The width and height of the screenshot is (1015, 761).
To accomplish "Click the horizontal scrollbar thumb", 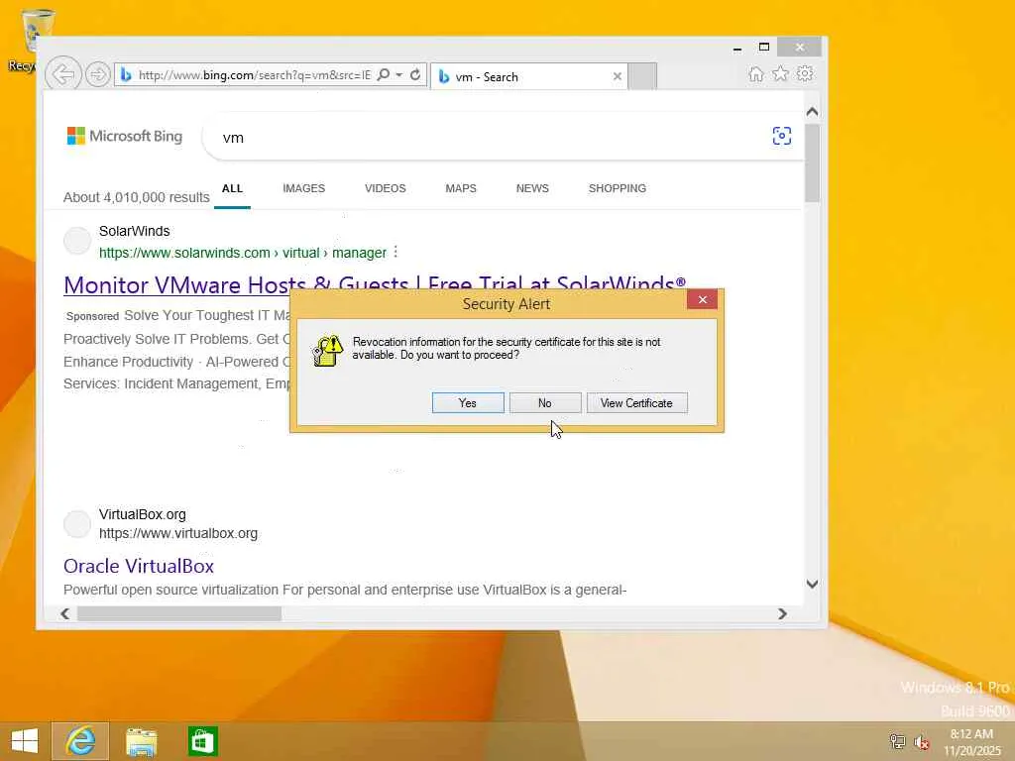I will click(179, 613).
